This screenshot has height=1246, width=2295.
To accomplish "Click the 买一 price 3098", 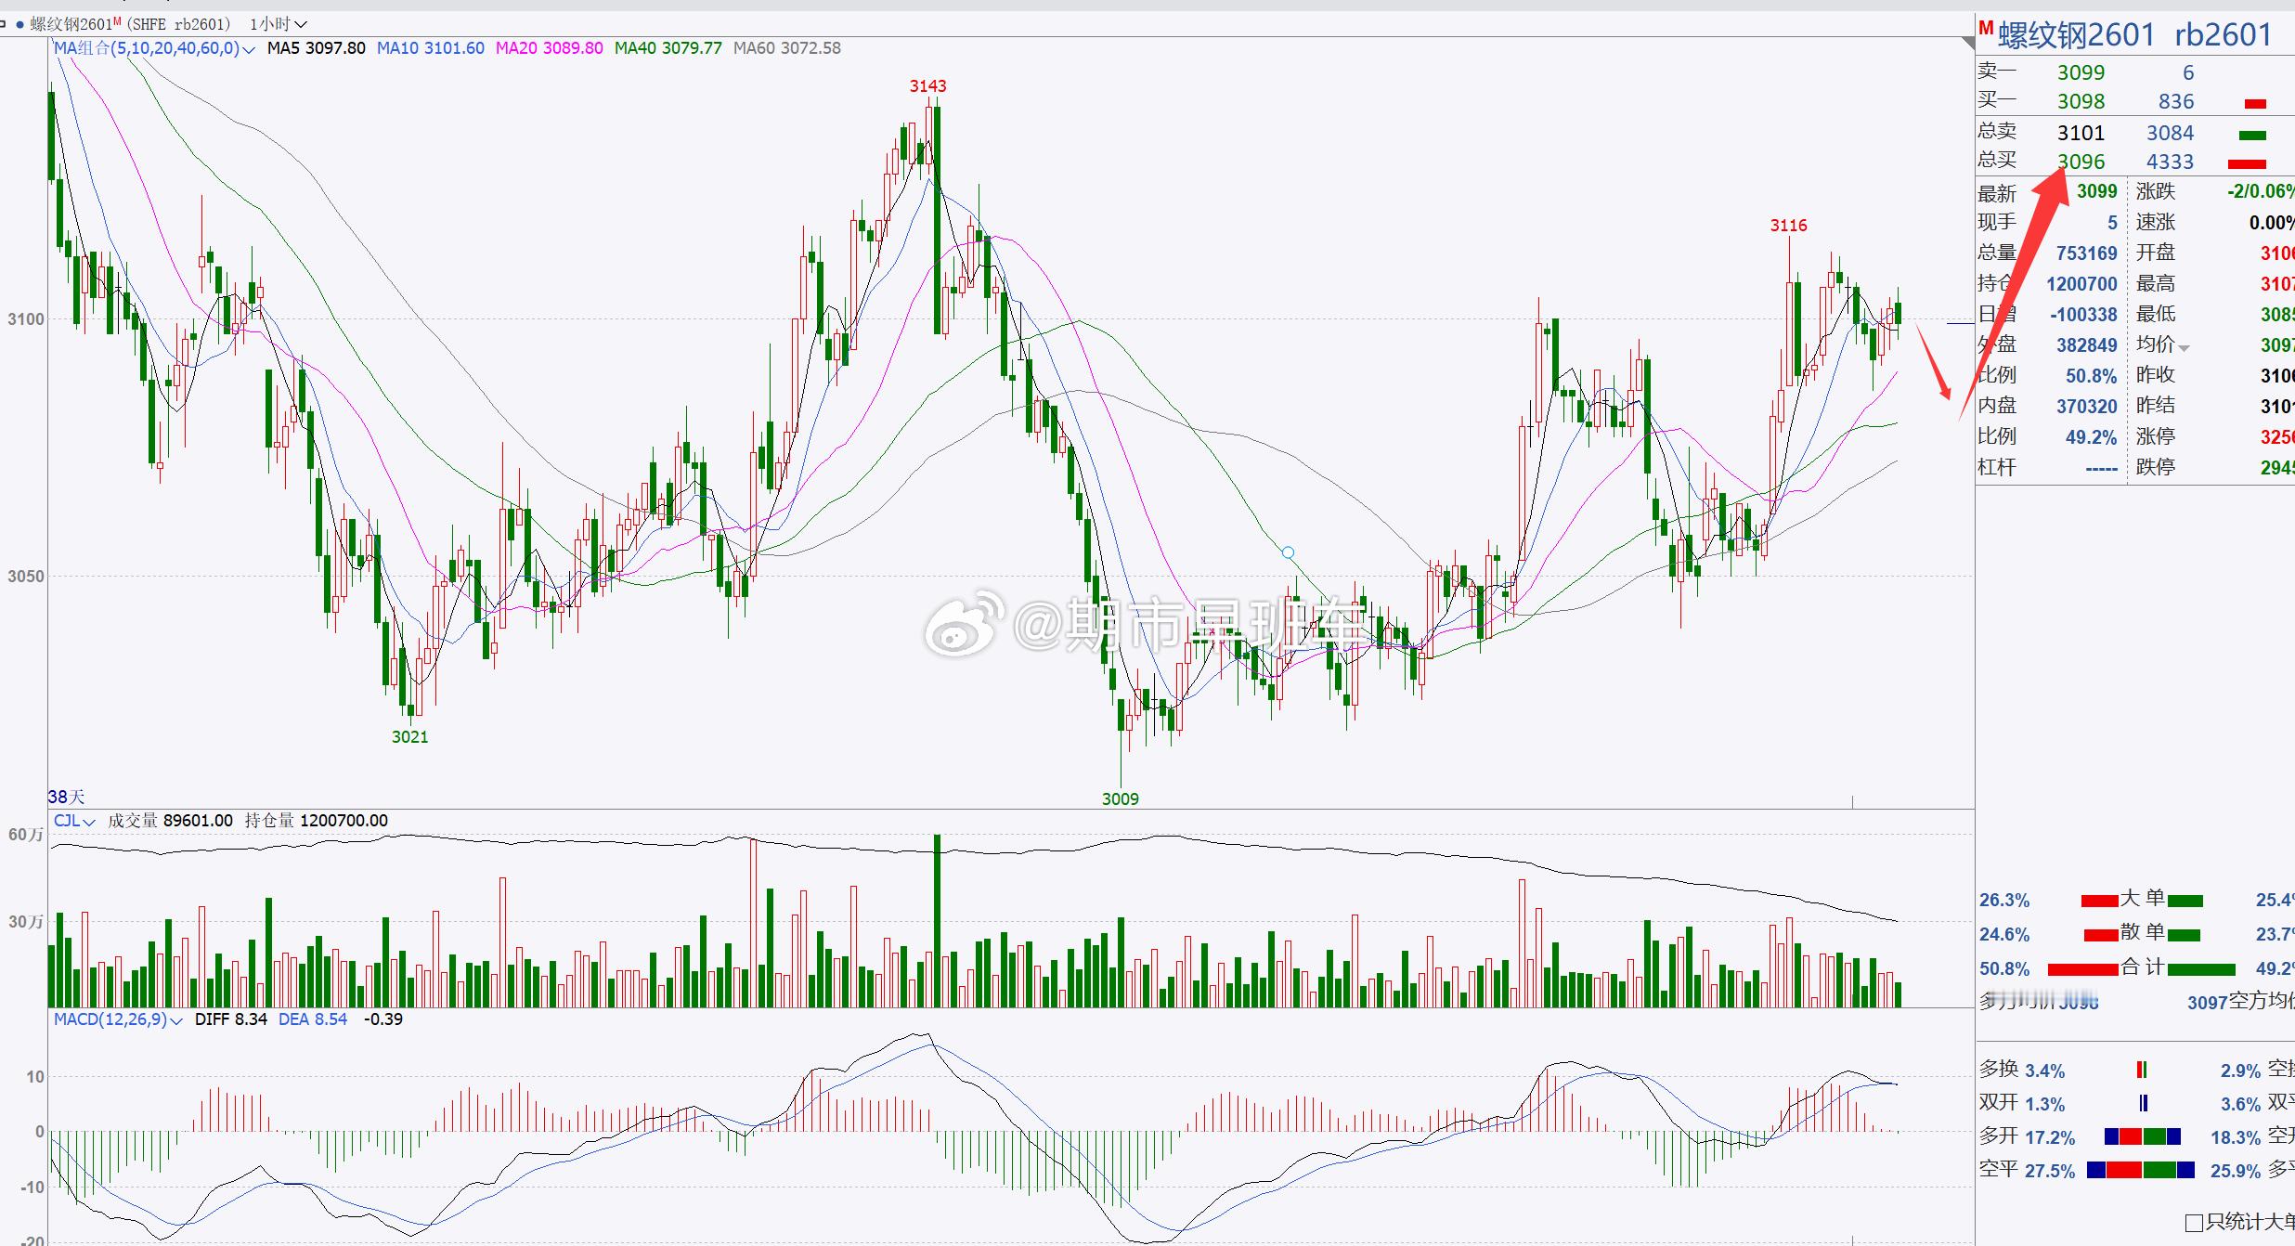I will coord(2081,101).
